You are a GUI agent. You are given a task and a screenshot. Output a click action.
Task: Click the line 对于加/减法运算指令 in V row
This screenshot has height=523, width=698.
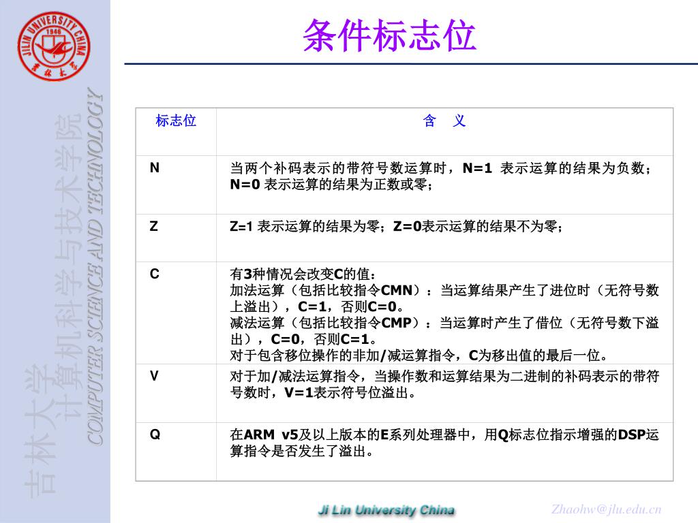coord(444,376)
